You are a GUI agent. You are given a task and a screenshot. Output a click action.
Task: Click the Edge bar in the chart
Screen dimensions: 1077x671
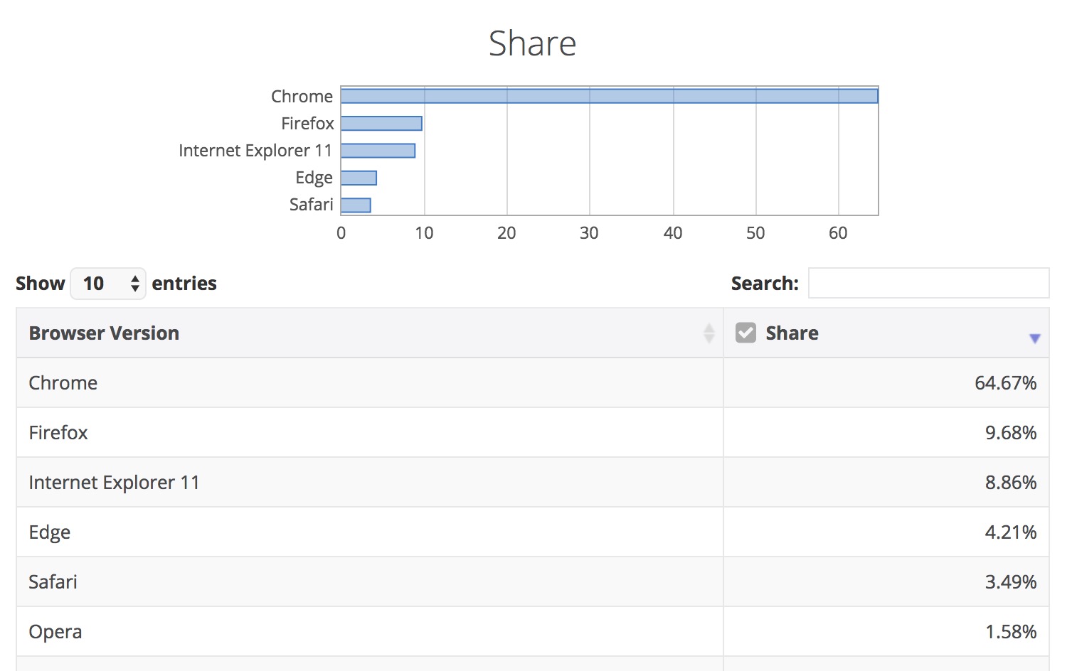[359, 178]
